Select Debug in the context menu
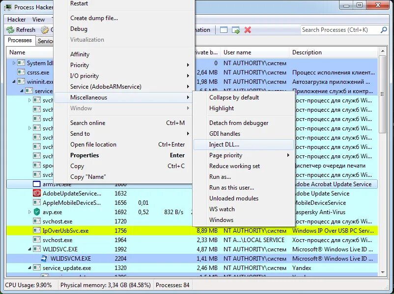Image resolution: width=394 pixels, height=294 pixels. pos(124,29)
